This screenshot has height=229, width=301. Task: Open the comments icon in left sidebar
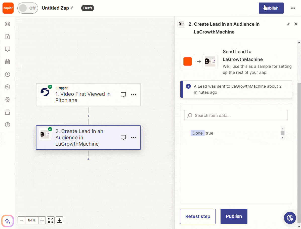tap(8, 49)
